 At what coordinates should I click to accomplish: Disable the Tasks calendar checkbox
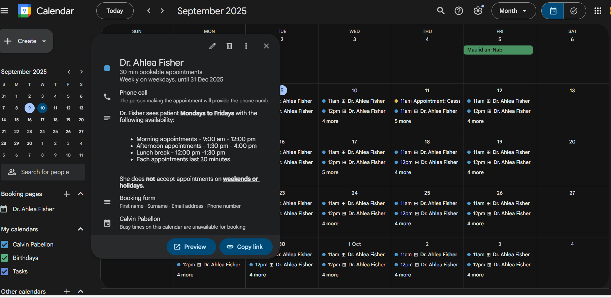click(x=5, y=271)
